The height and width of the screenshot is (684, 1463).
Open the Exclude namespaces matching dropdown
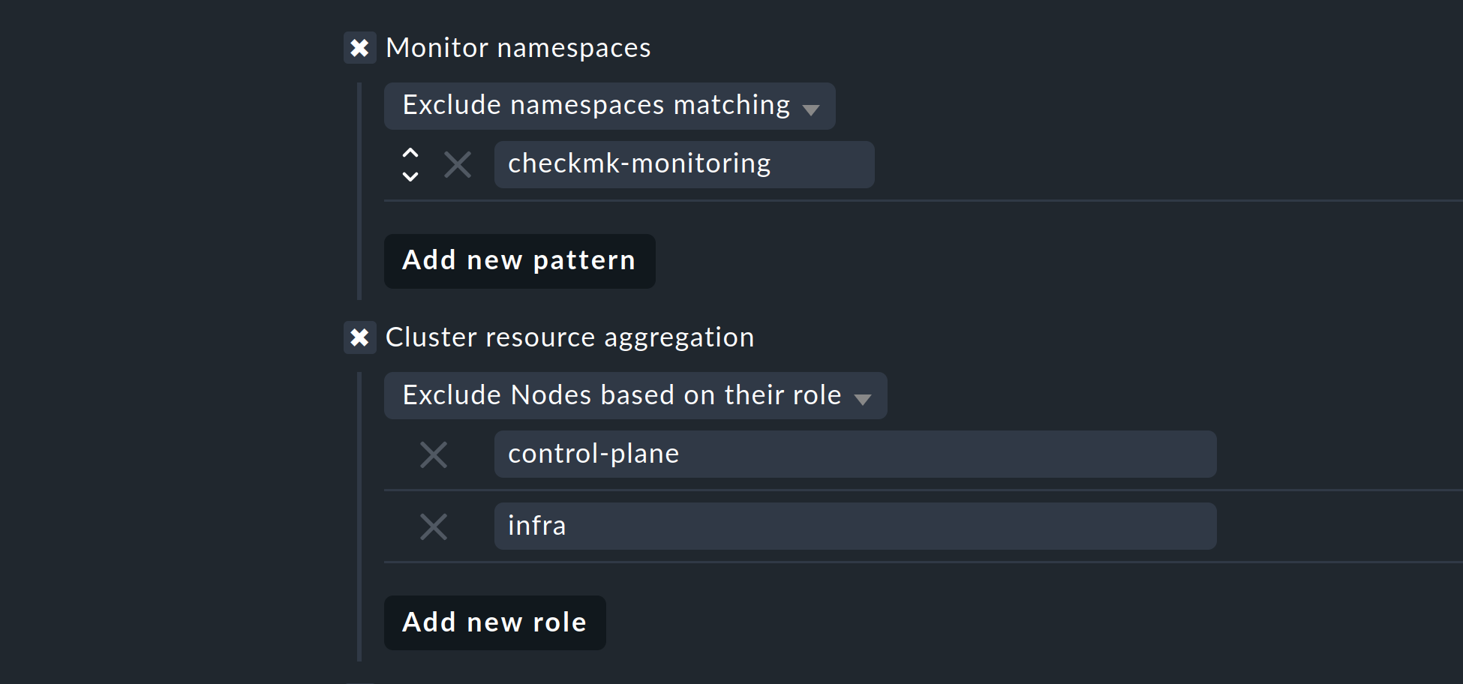click(x=608, y=106)
